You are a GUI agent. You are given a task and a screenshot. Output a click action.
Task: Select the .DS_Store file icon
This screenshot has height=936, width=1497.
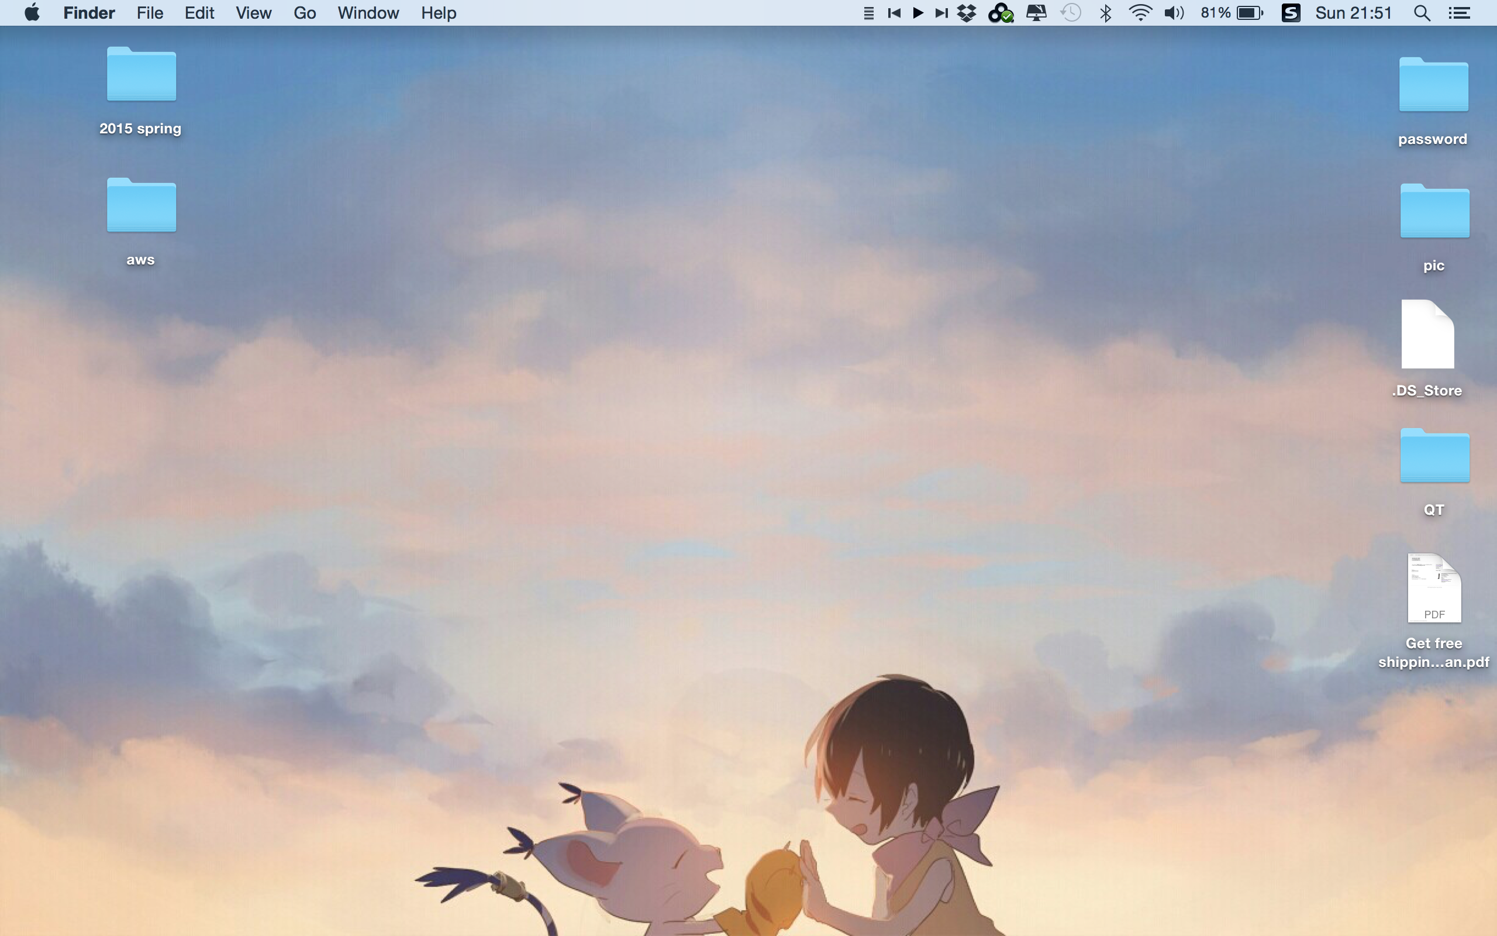pos(1428,334)
